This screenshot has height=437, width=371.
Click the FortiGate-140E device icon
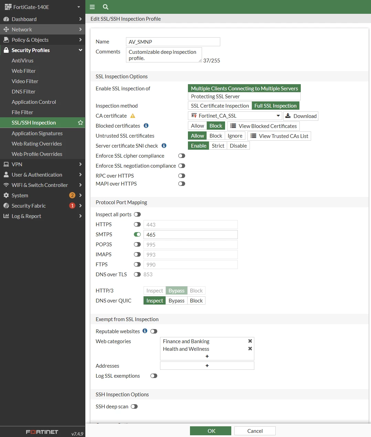coord(8,7)
